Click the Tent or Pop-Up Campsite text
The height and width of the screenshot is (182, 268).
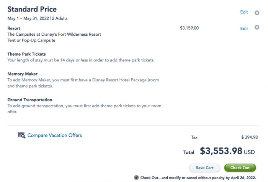pyautogui.click(x=31, y=40)
